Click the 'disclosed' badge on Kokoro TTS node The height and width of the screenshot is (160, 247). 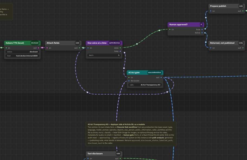[x=35, y=43]
